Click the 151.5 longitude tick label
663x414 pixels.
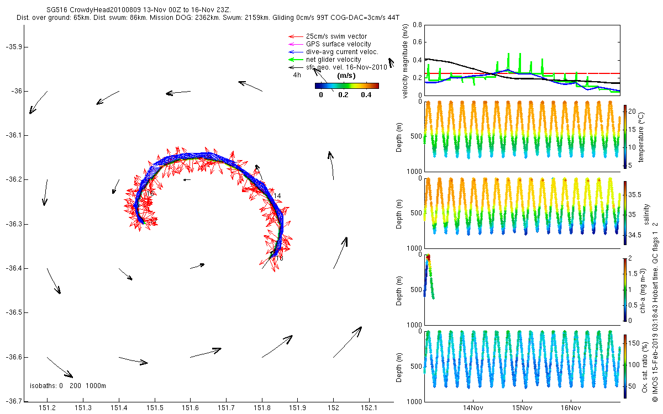pyautogui.click(x=155, y=408)
